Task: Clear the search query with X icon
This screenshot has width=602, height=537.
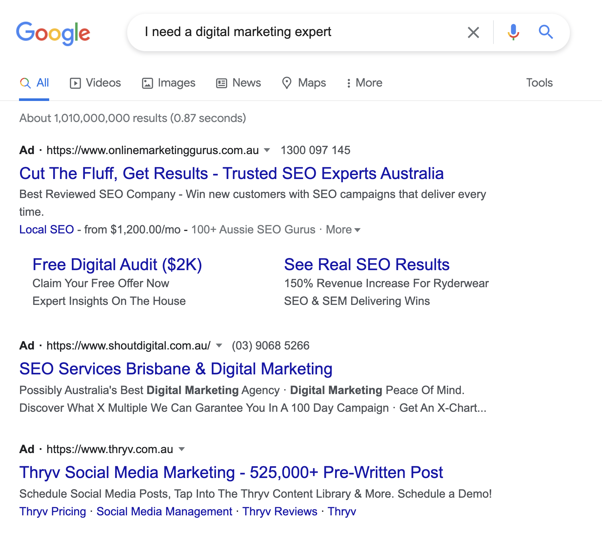Action: click(x=473, y=32)
